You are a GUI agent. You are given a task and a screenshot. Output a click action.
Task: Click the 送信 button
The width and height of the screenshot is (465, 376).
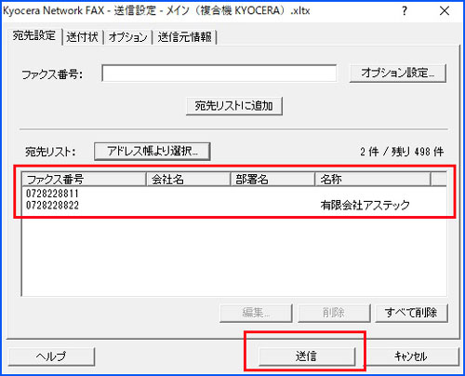tap(307, 356)
